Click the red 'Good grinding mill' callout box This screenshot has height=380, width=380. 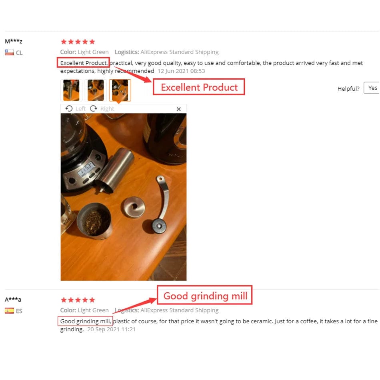point(205,295)
